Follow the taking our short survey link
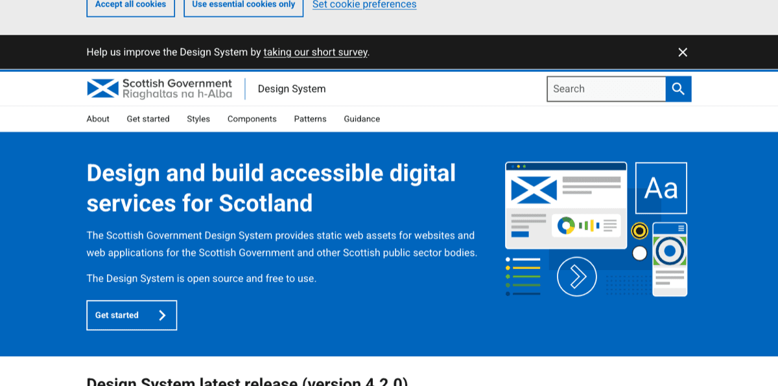The image size is (778, 386). pos(315,52)
